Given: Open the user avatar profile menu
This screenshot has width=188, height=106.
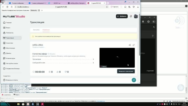Looking at the screenshot, I should pos(136,16).
